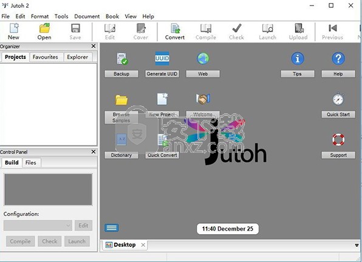Open the Edit menu
This screenshot has width=362, height=262.
(20, 16)
